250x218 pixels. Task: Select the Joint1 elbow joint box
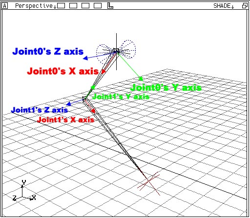84,99
